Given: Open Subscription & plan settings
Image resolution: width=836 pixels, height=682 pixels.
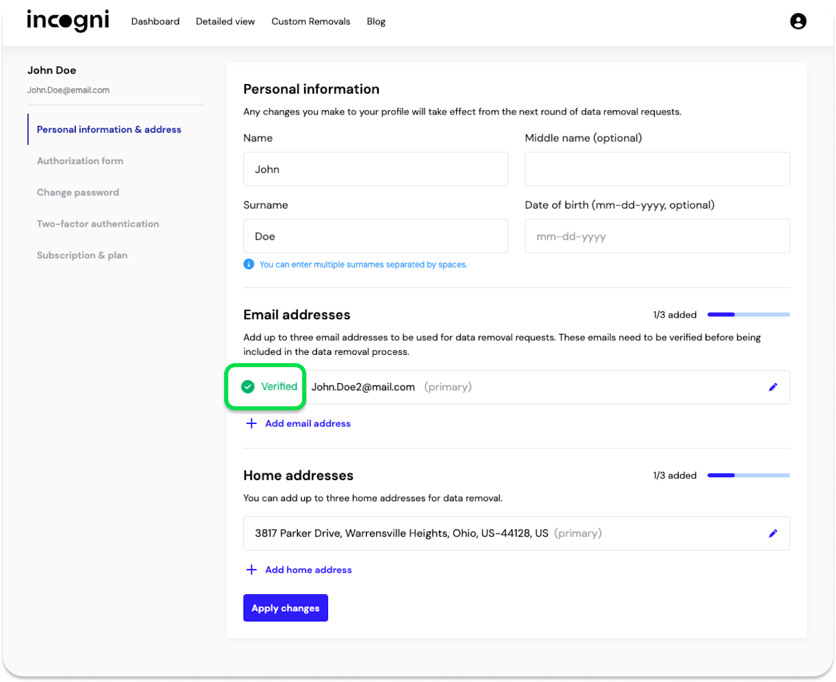Looking at the screenshot, I should (x=82, y=255).
